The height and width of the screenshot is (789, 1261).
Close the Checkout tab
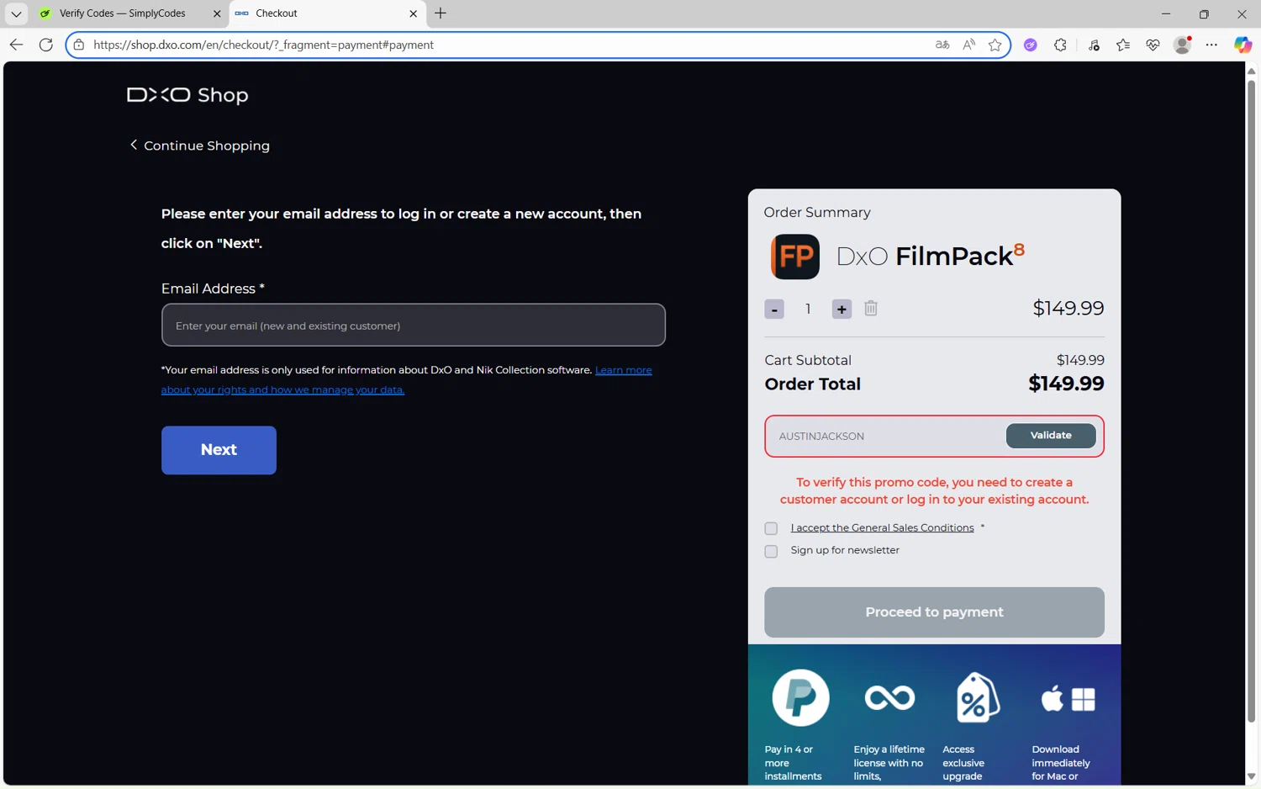tap(413, 13)
